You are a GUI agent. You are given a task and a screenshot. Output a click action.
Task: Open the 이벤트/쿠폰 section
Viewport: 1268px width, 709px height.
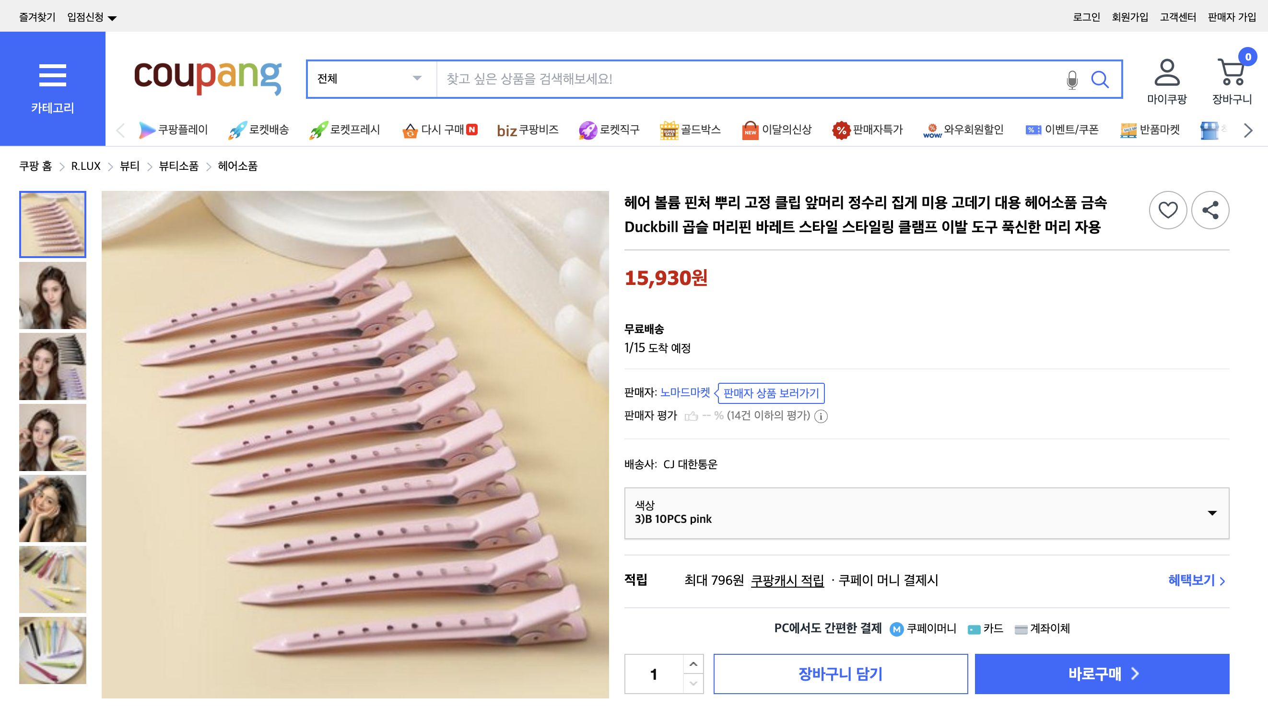tap(1062, 130)
